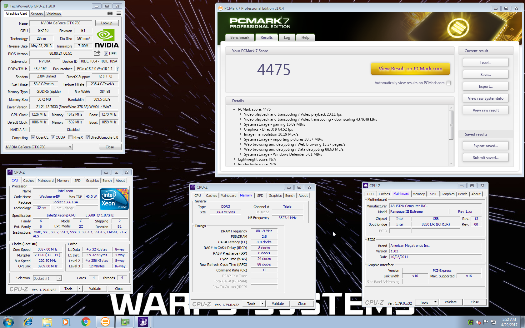Launch Internet Explorer from the taskbar
Viewport: 525px width, 328px height.
tap(28, 322)
